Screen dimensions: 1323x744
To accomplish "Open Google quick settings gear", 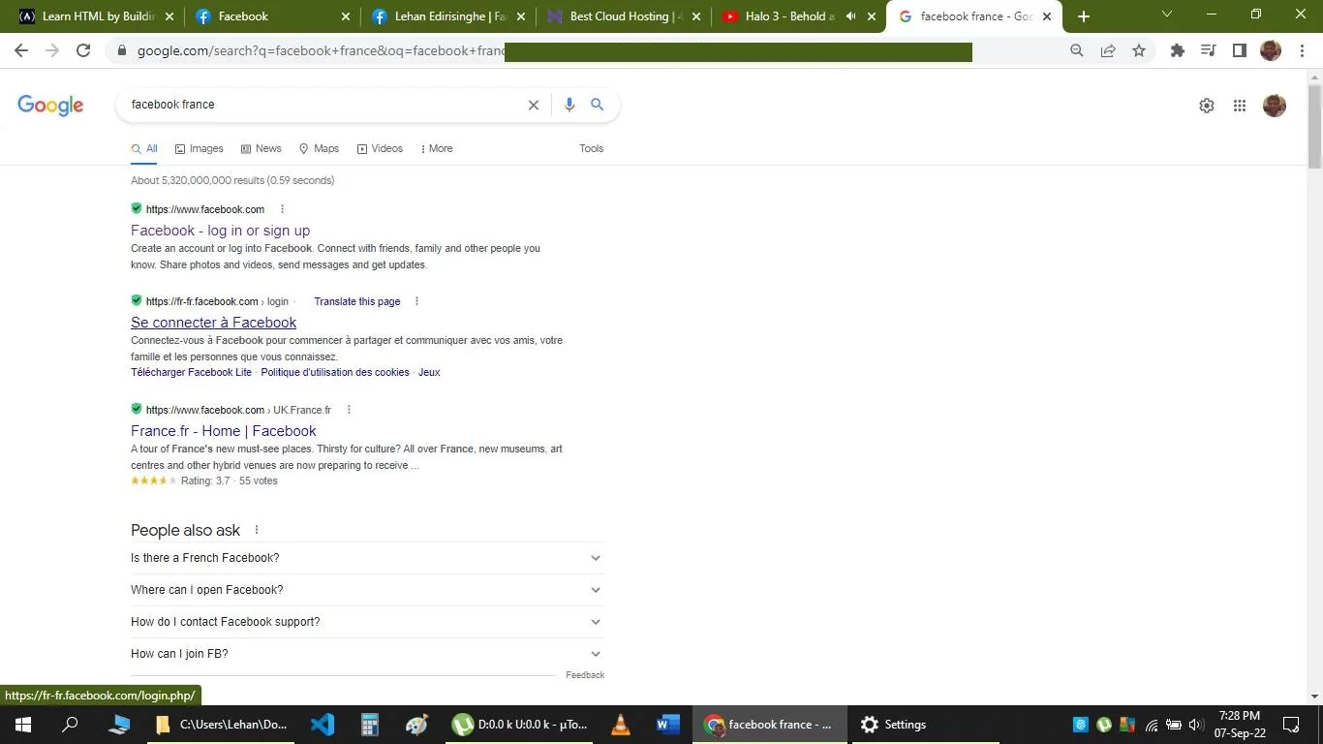I will point(1207,106).
